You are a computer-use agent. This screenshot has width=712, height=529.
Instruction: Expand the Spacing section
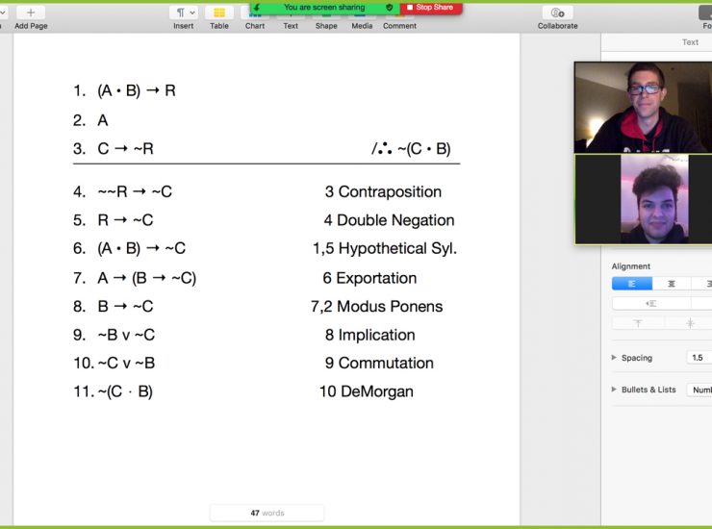pos(615,358)
